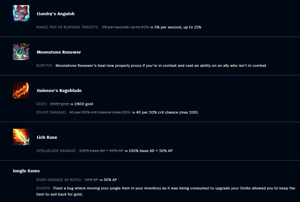Click the BUFF-FIX label under Moonstone Renewer

pos(44,66)
